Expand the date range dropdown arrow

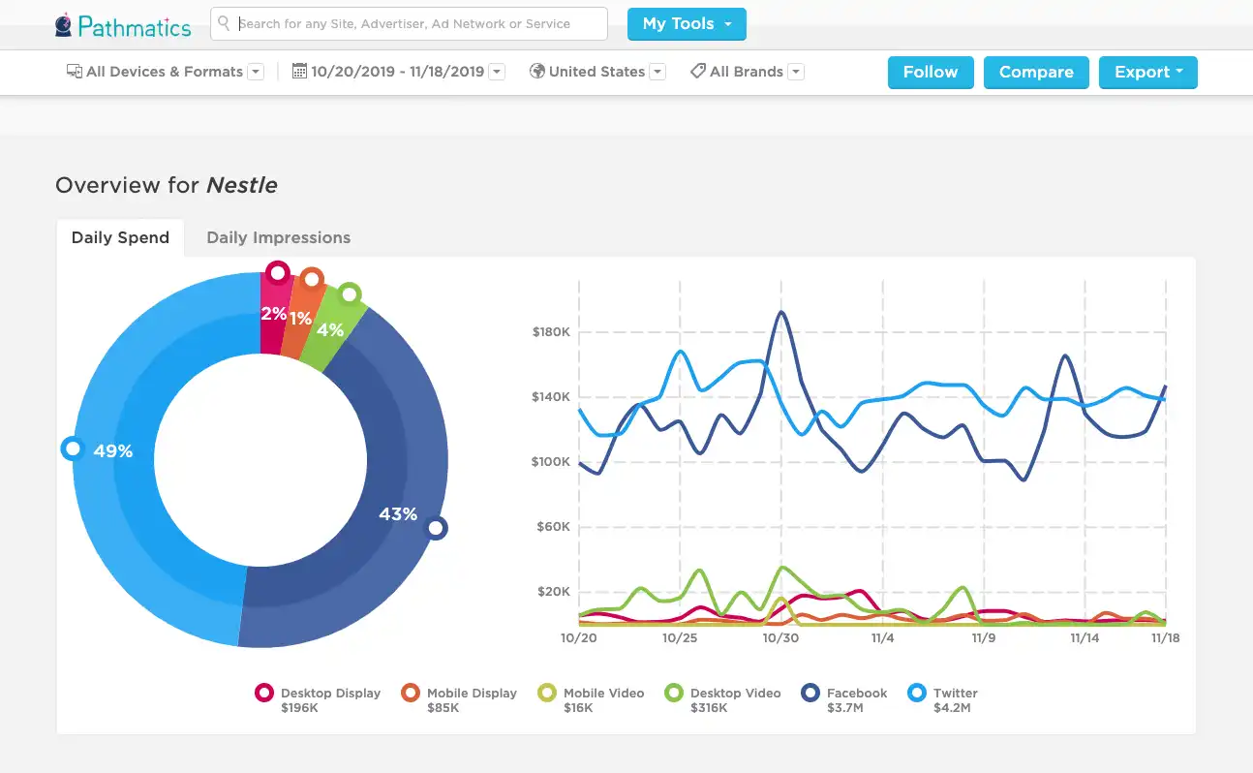click(497, 72)
